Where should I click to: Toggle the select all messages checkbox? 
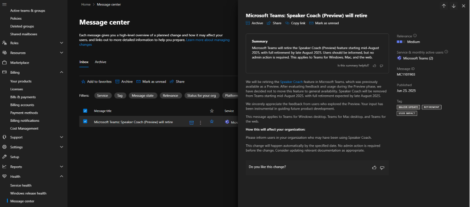[x=85, y=111]
